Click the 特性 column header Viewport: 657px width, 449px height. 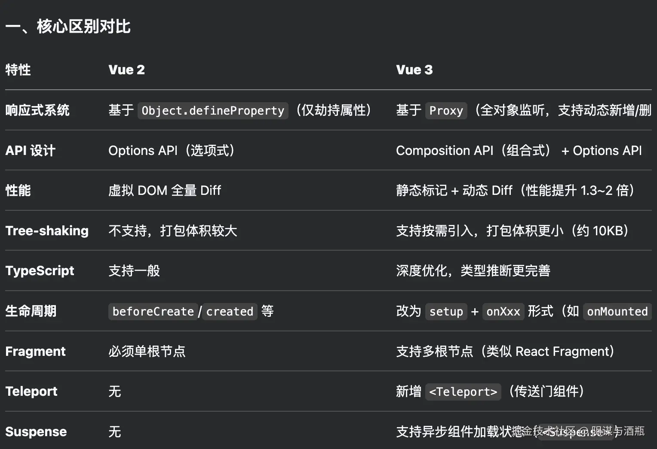pos(18,70)
